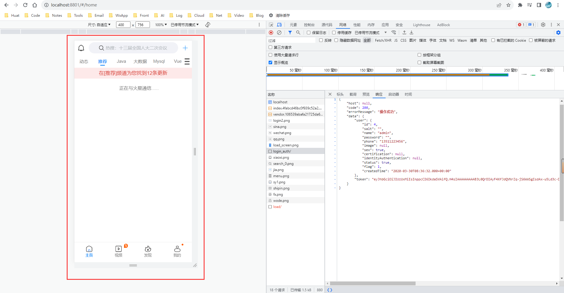The image size is (564, 293).
Task: Click the clear network log icon
Action: (279, 33)
